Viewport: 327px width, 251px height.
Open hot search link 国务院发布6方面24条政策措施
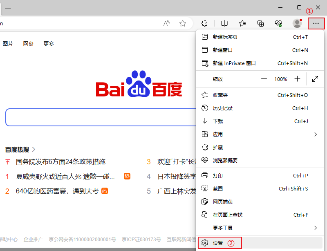tap(60, 162)
